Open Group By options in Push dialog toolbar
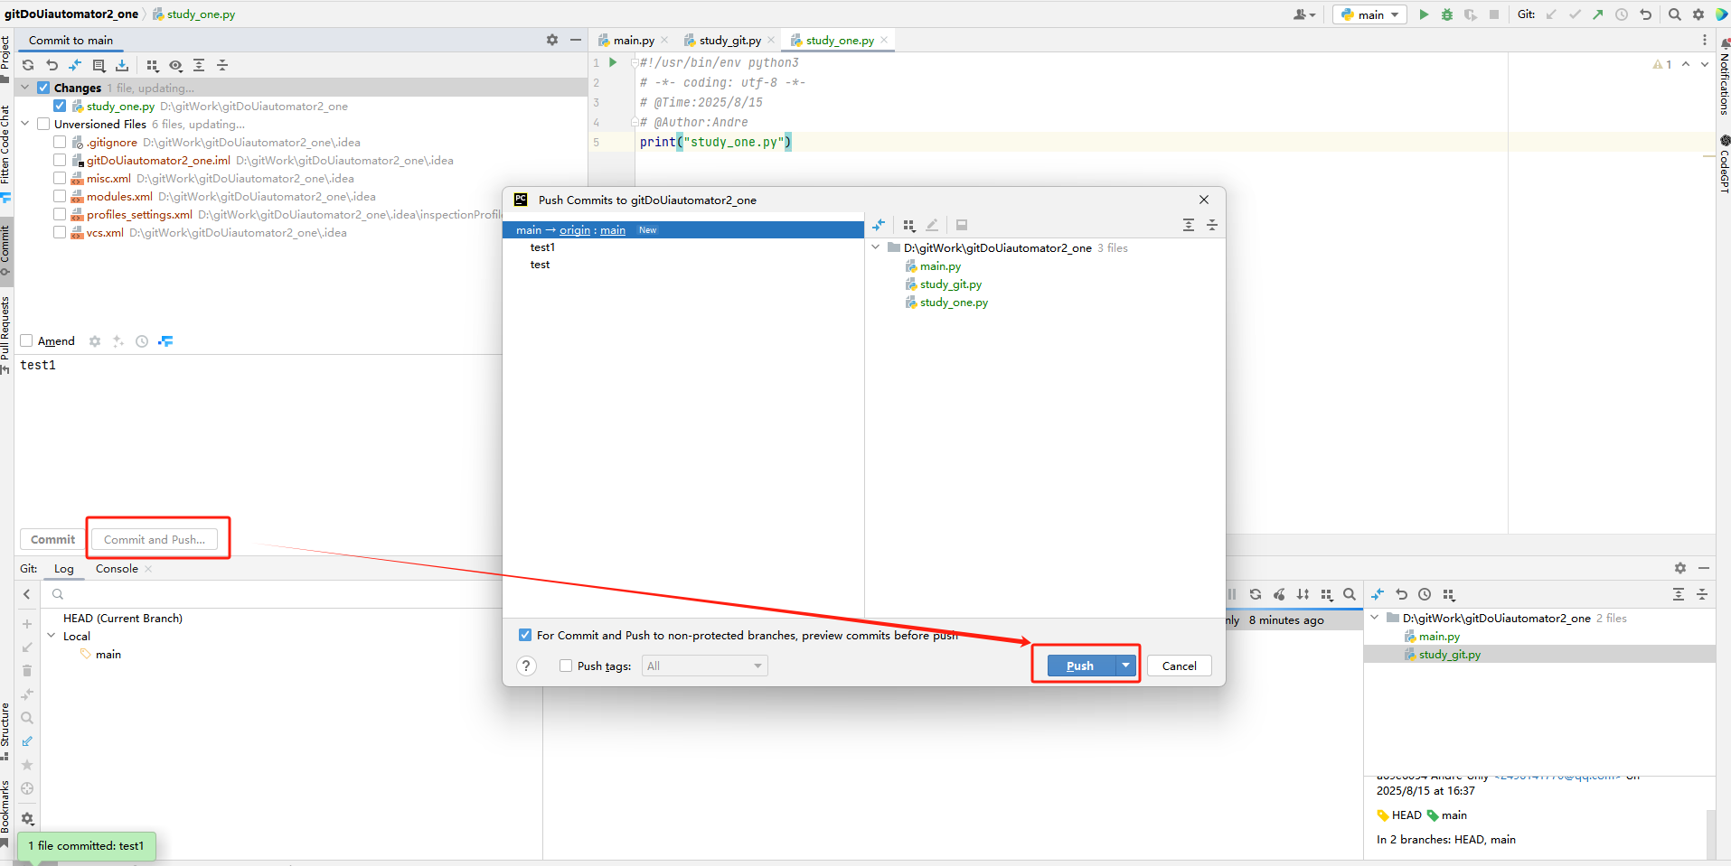This screenshot has width=1731, height=866. pyautogui.click(x=909, y=225)
